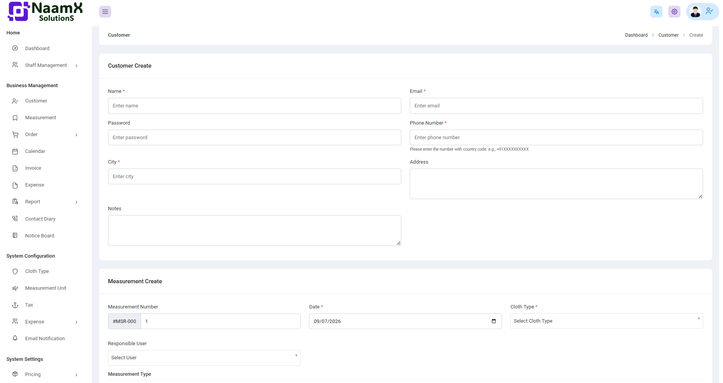This screenshot has height=383, width=723.
Task: Click the Calendar icon in sidebar
Action: (x=15, y=151)
